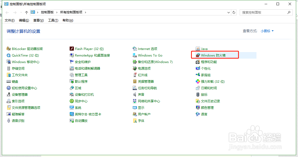Open the Flash Player (32 位) icon
The width and height of the screenshot is (298, 157).
coord(72,49)
